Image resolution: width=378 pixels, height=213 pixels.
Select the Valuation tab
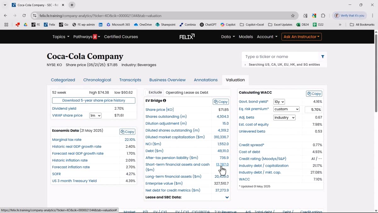pos(235,80)
